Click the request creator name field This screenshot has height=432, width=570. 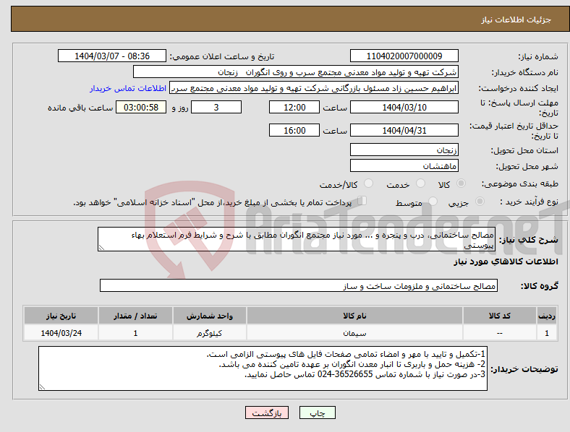[x=314, y=88]
